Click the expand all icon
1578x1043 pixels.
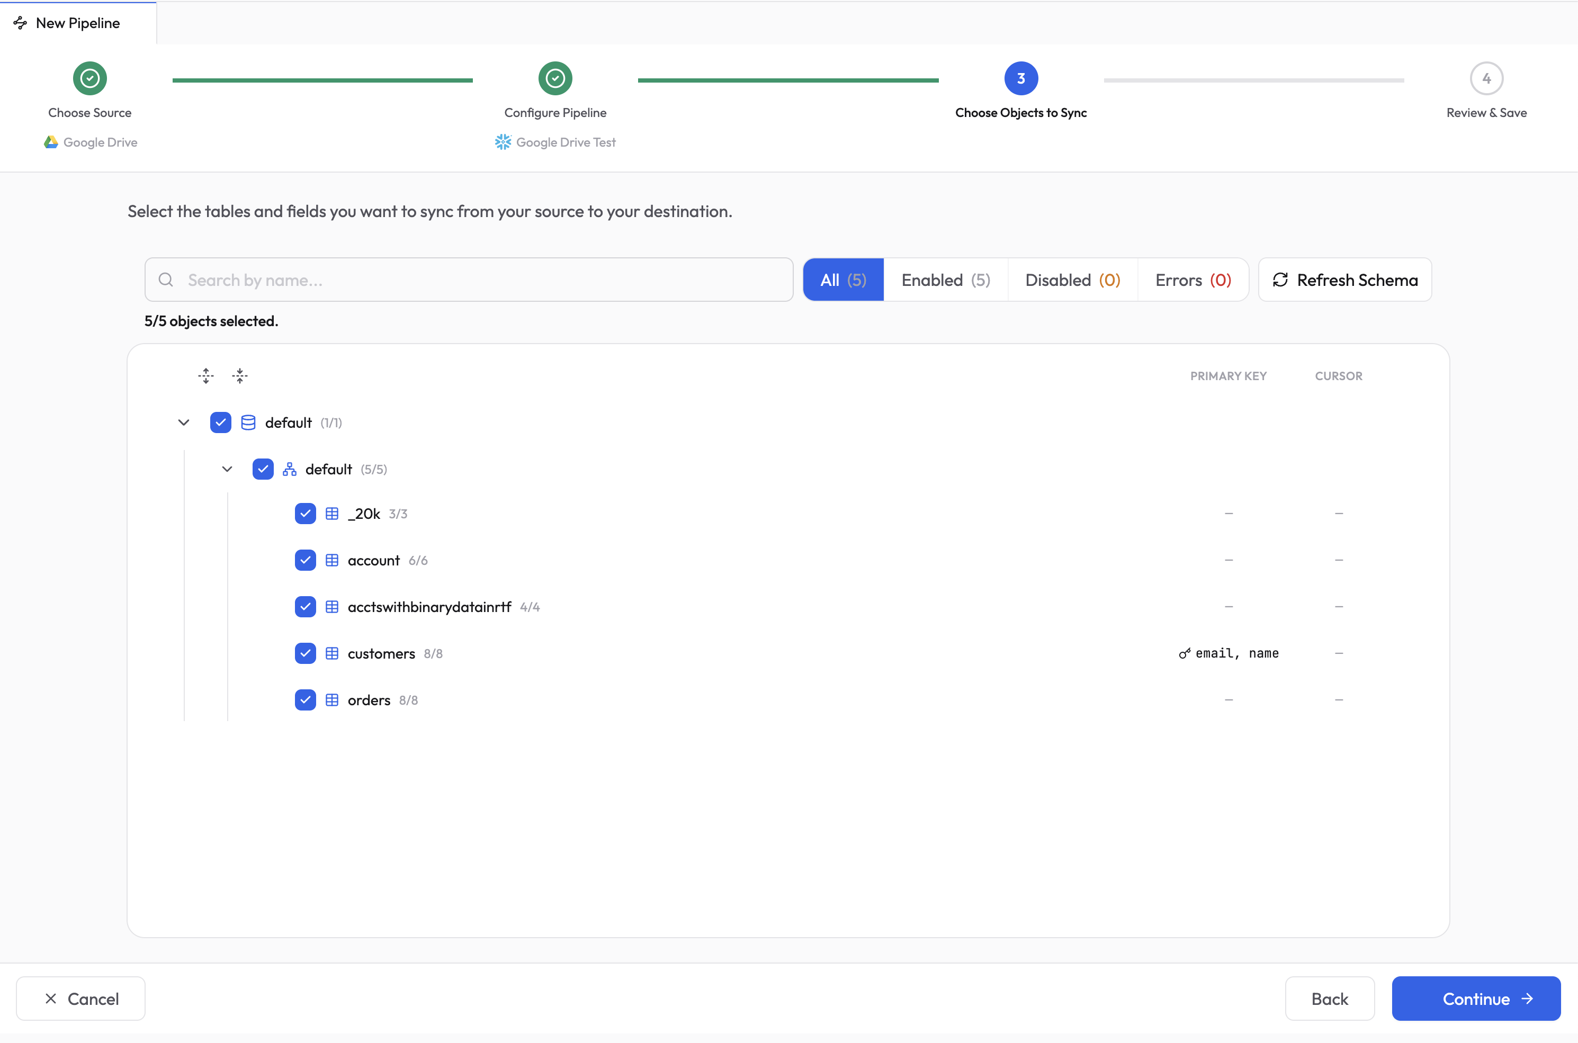pos(205,376)
